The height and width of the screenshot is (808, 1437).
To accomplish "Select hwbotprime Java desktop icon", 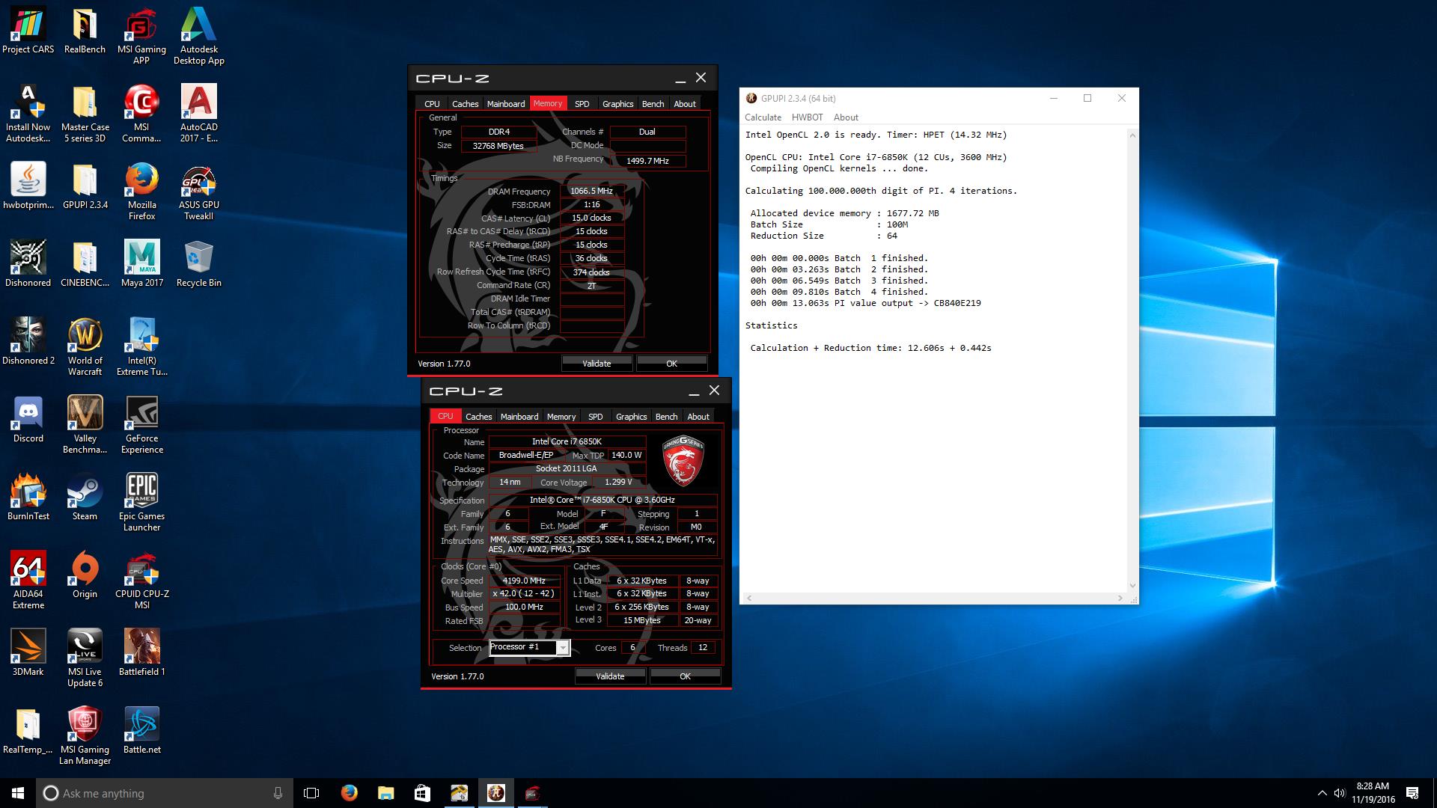I will point(28,186).
